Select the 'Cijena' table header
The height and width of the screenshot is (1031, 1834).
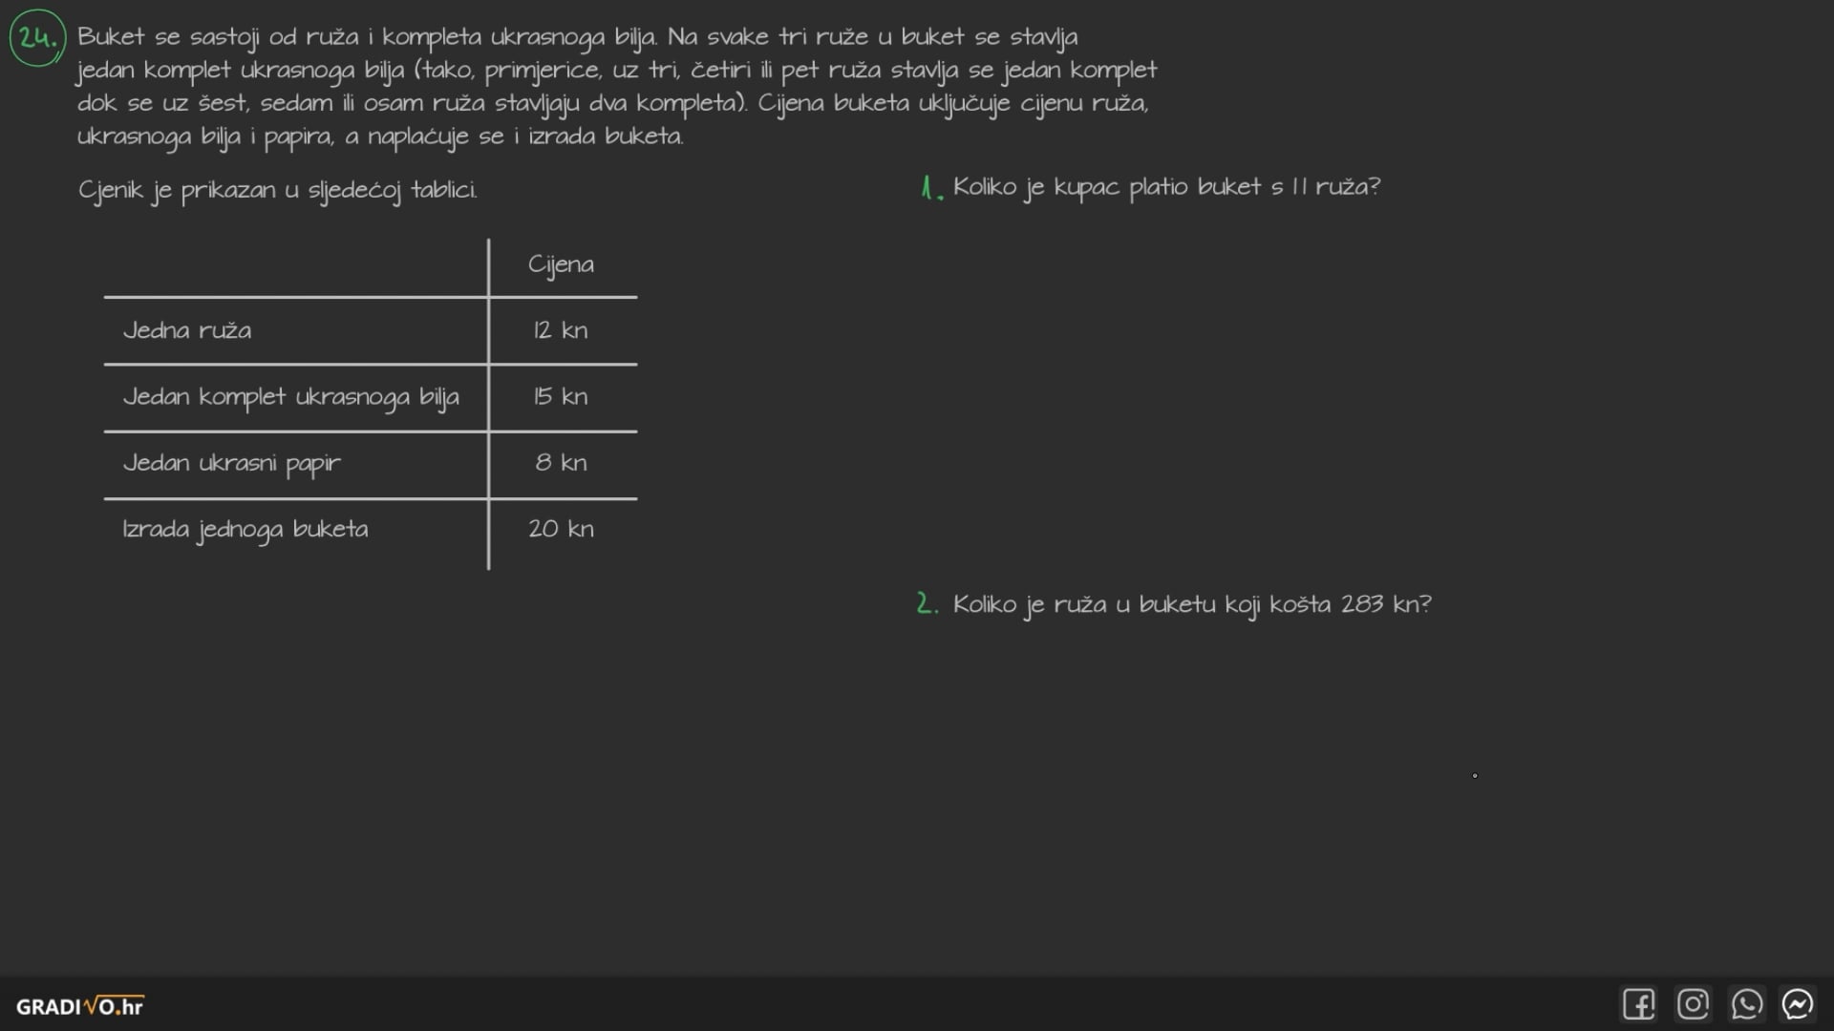(561, 264)
